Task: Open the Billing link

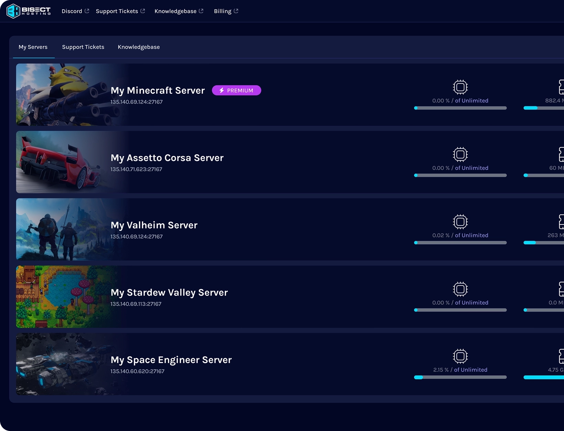Action: coord(223,11)
